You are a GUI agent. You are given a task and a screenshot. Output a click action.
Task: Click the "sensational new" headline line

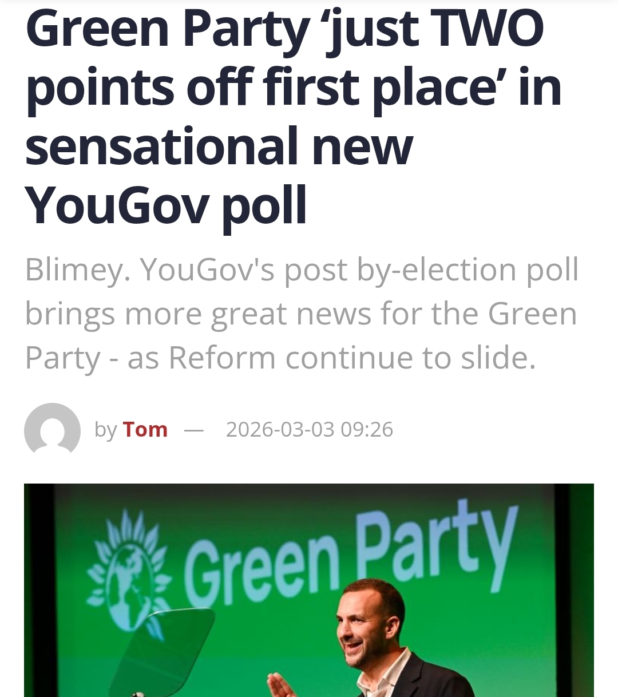219,146
